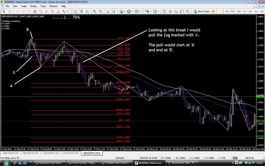Click the New Order button
Screen dimensions: 265x166
[x=202, y=11]
